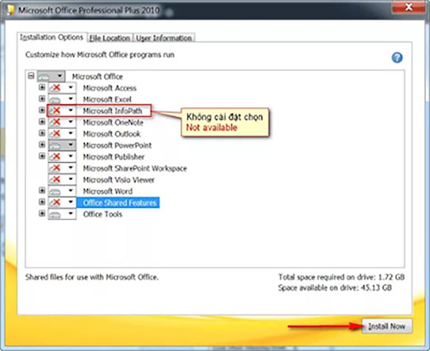Click the red X icon beside SharePoint Workspace
Screen dimensions: 430x351
(56, 168)
